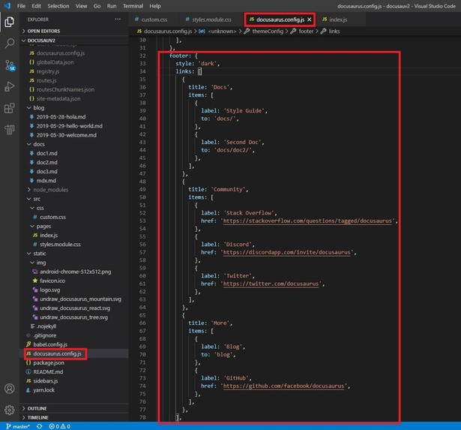This screenshot has height=430, width=461.
Task: Open globalData.json in the file tree
Action: [55, 62]
